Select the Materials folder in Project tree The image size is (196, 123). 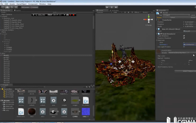[8, 107]
